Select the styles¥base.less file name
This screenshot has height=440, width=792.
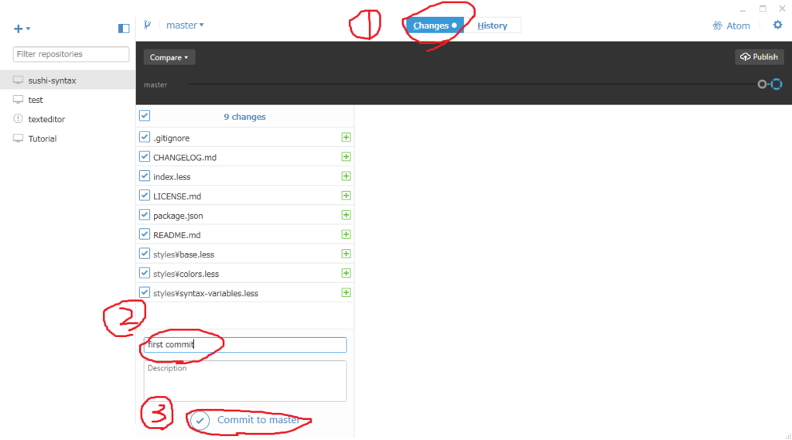point(184,254)
